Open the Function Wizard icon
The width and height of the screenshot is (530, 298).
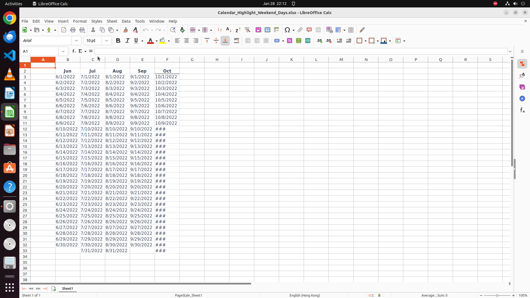coord(74,51)
